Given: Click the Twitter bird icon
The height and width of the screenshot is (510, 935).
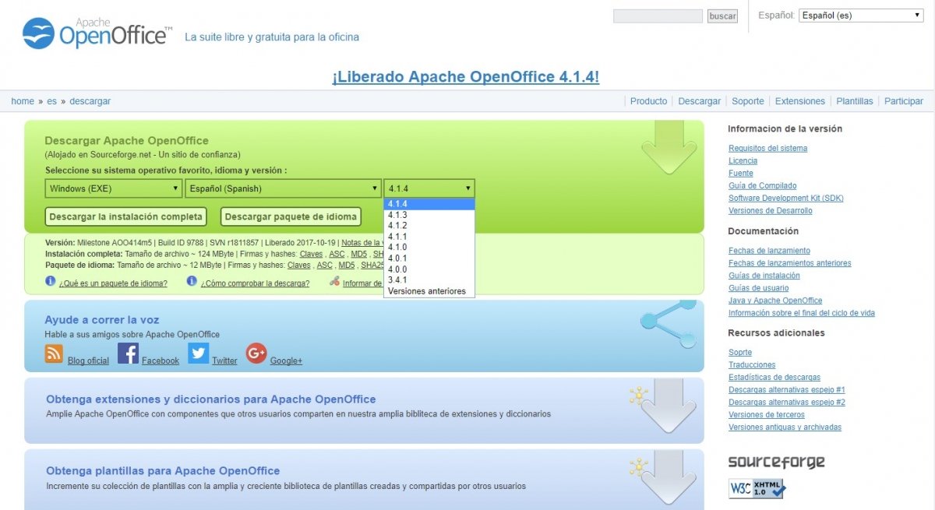Looking at the screenshot, I should (199, 353).
